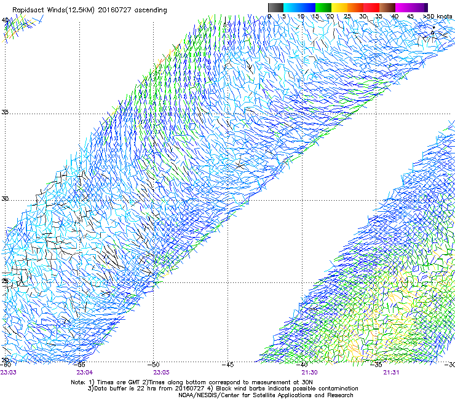Click the latitude label '40' on the left axis

(5, 20)
